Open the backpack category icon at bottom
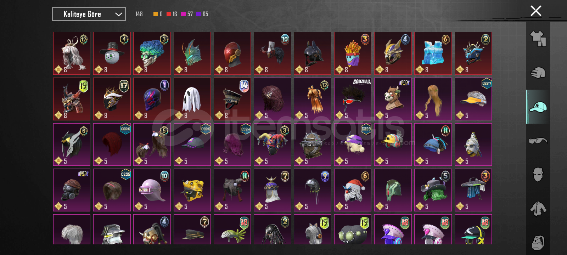Screen dimensions: 567x255 click(538, 242)
